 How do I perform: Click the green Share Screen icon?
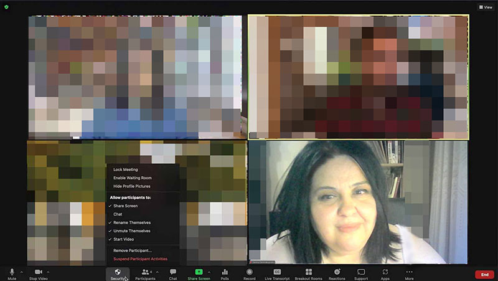tap(199, 272)
